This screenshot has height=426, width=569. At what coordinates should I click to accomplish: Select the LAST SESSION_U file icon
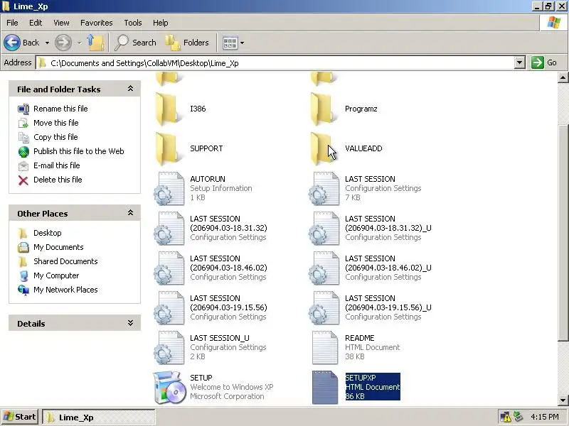[x=169, y=348]
